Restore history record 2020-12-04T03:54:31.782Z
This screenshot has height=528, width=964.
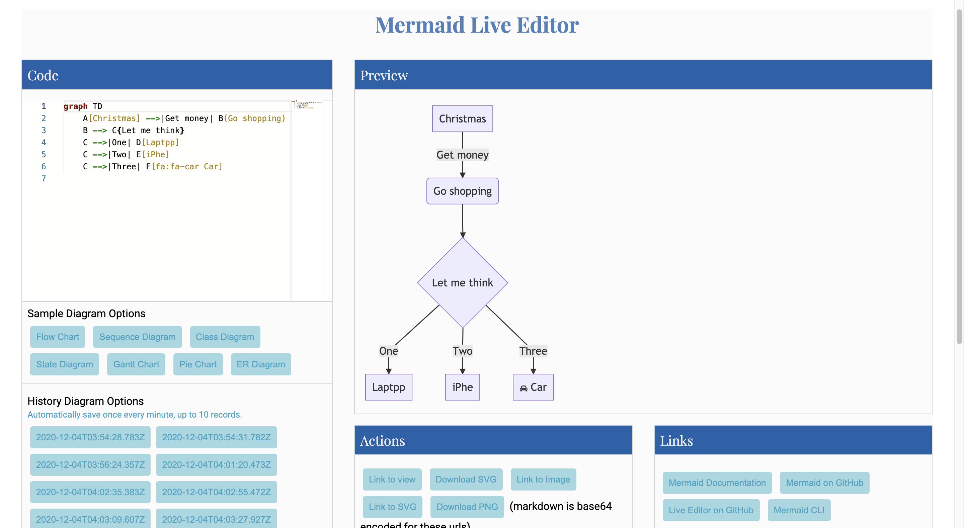pos(216,437)
